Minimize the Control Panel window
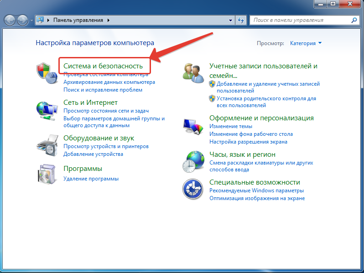The image size is (364, 273). tap(321, 4)
